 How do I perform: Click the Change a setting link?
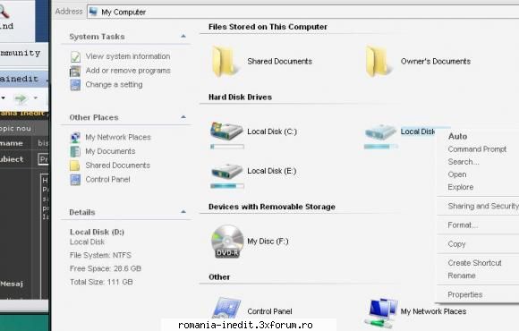(114, 84)
